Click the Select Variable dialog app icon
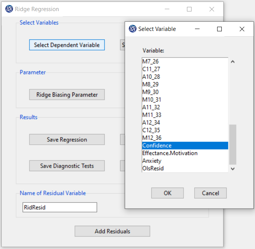 [x=133, y=29]
